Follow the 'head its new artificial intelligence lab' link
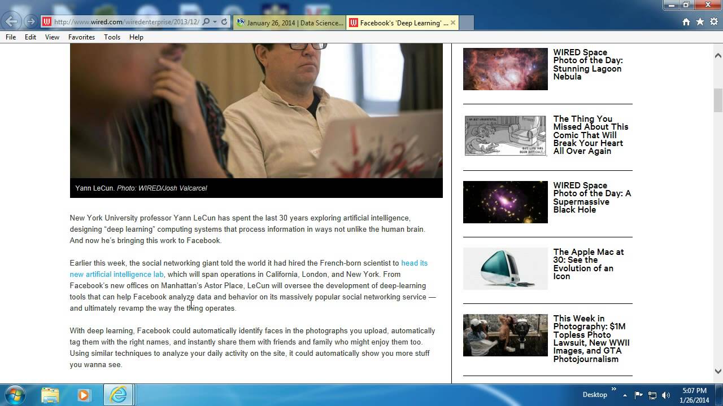 tap(249, 268)
